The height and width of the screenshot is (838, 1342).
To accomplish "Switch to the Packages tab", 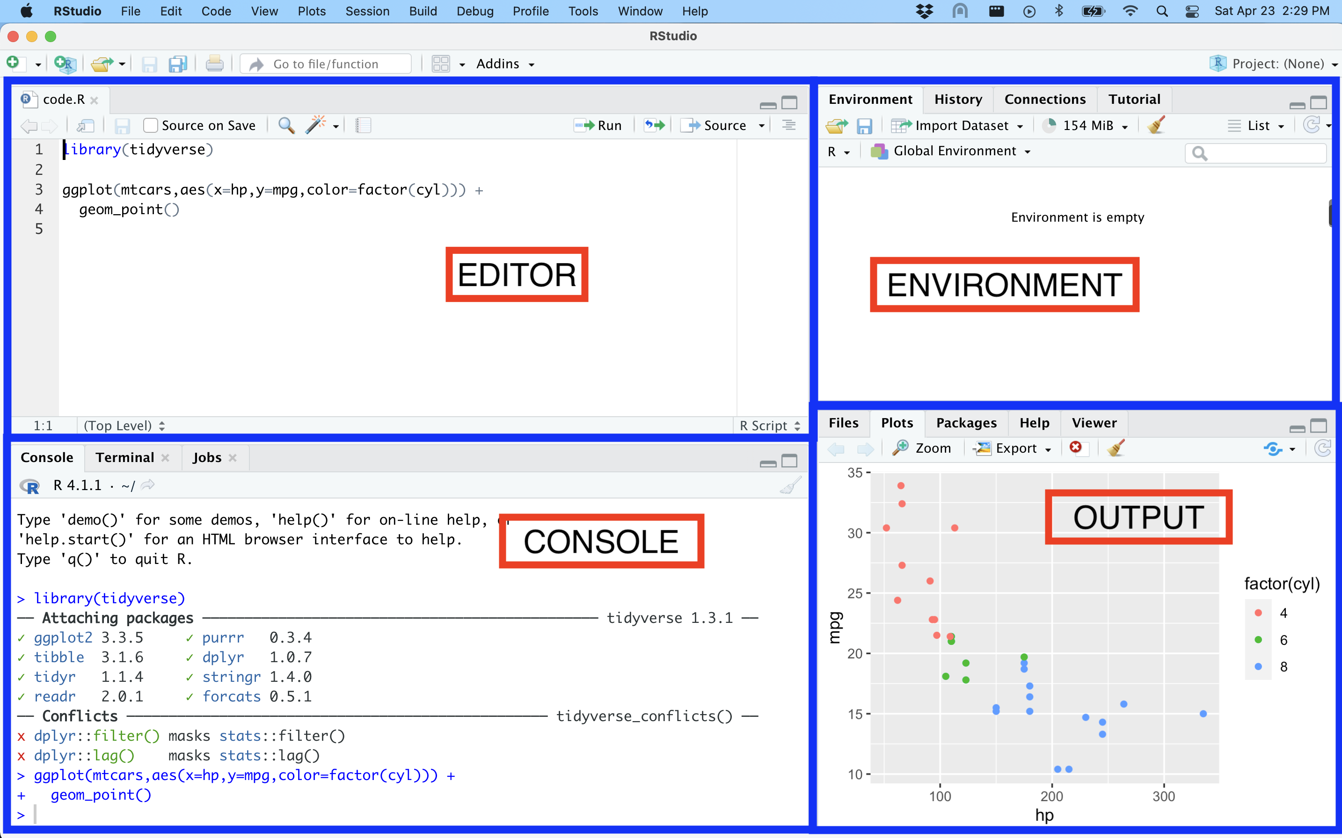I will click(x=966, y=423).
